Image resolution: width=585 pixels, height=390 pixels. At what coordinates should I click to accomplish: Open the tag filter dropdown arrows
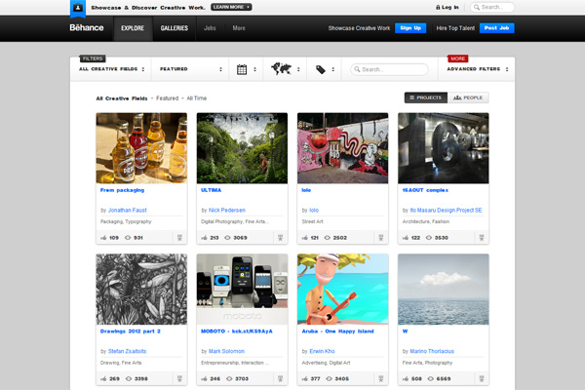332,69
